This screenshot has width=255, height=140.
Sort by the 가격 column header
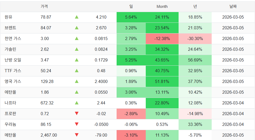[44, 7]
